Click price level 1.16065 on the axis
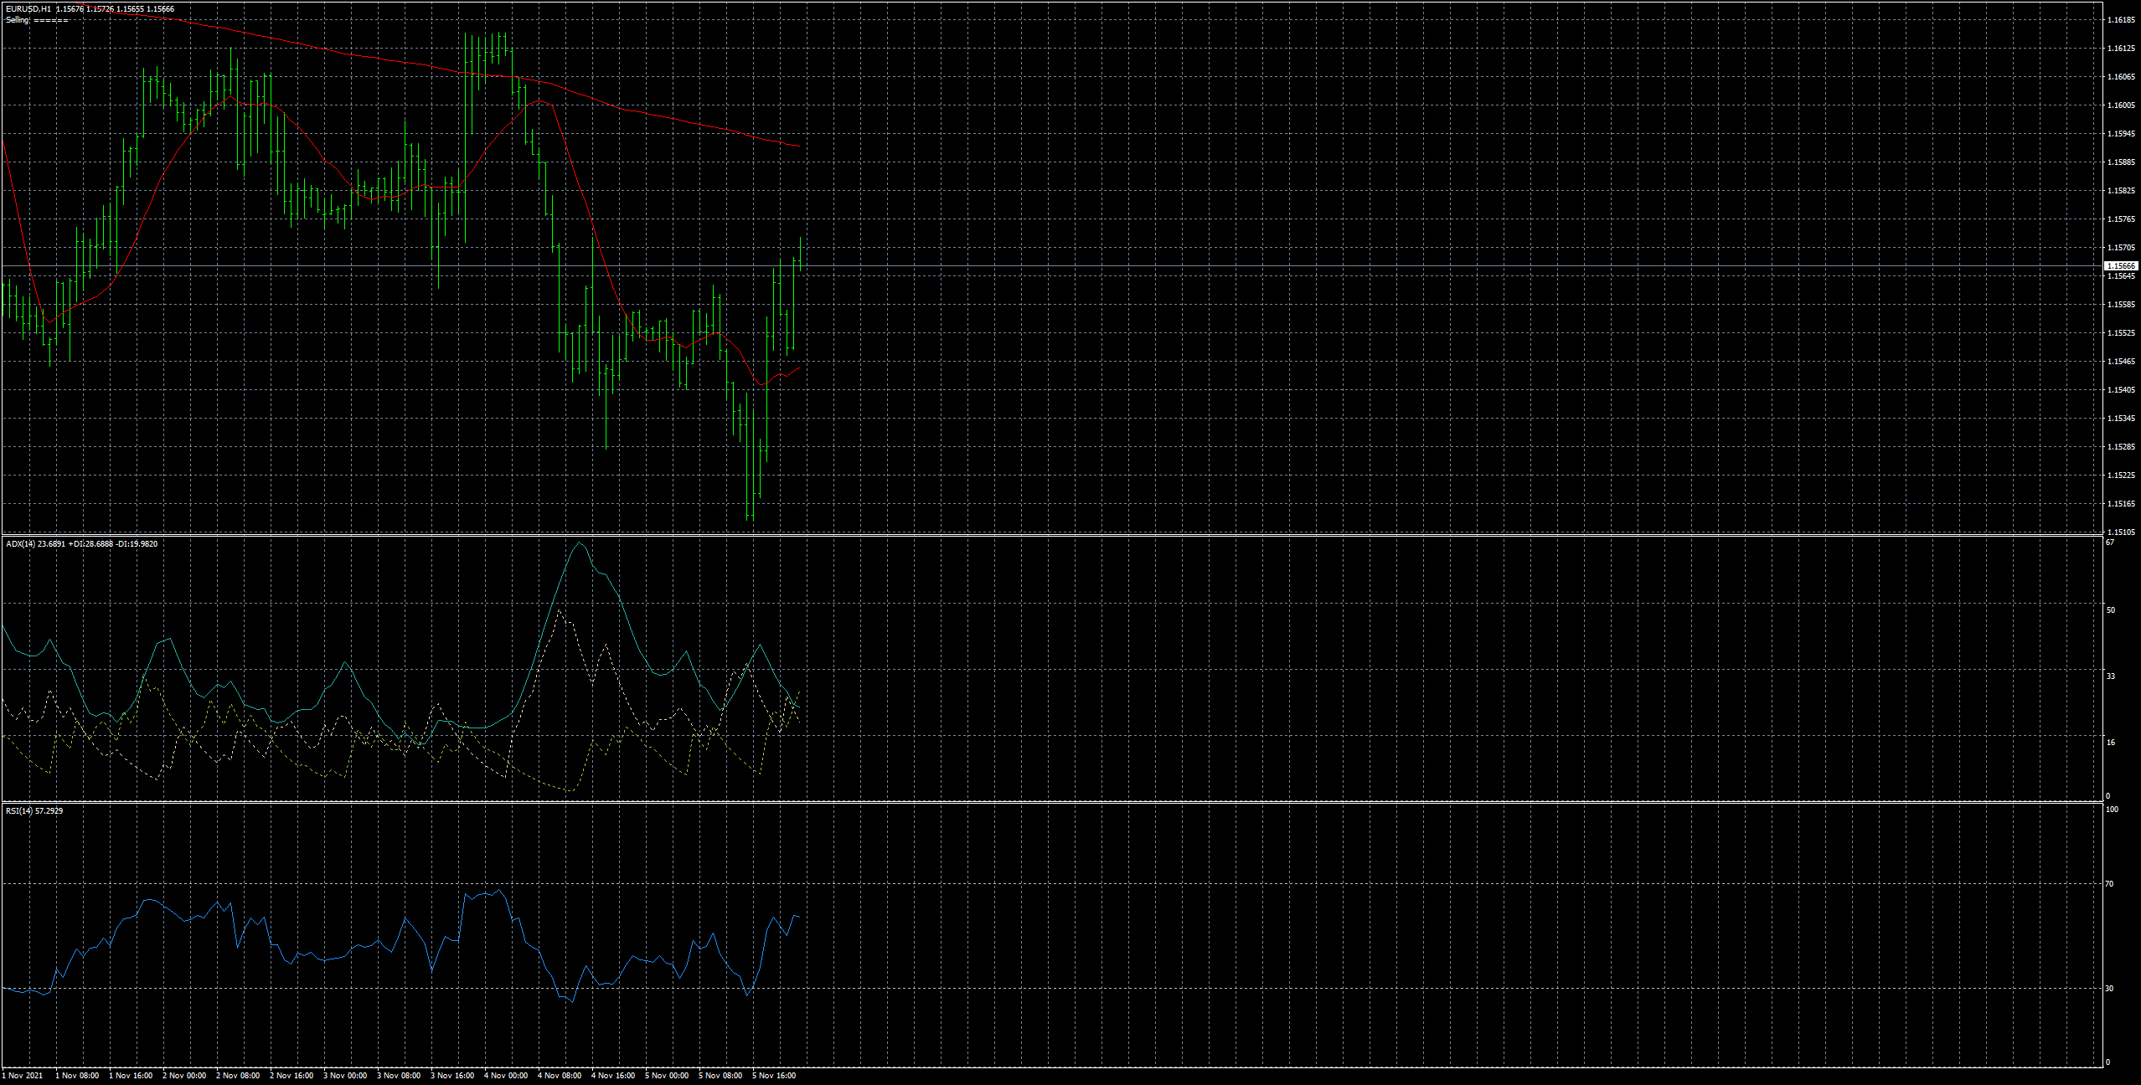 pyautogui.click(x=2121, y=77)
